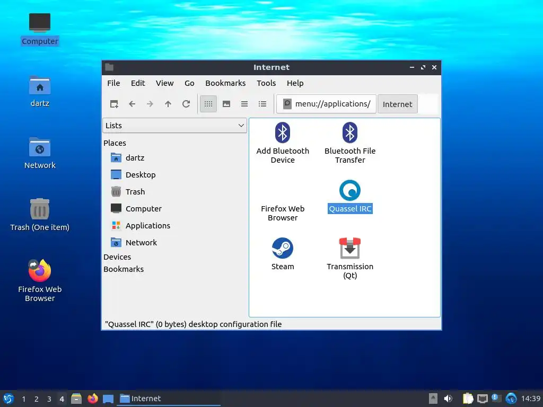Click the globe update tray icon
Image resolution: width=543 pixels, height=407 pixels.
point(511,399)
